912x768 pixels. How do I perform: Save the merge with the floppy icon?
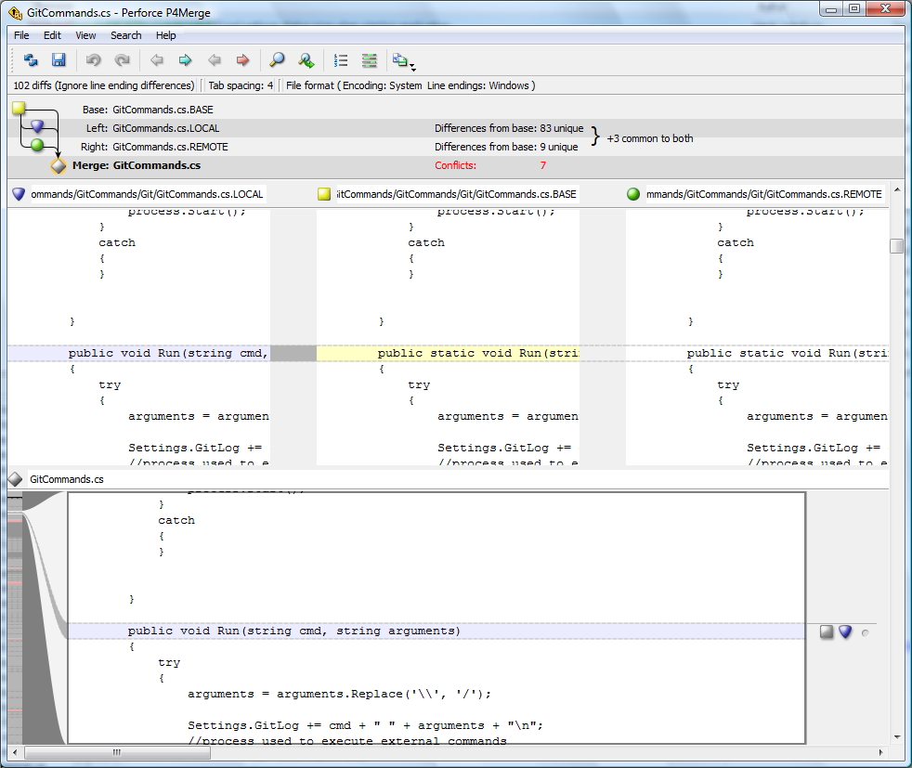click(x=59, y=59)
